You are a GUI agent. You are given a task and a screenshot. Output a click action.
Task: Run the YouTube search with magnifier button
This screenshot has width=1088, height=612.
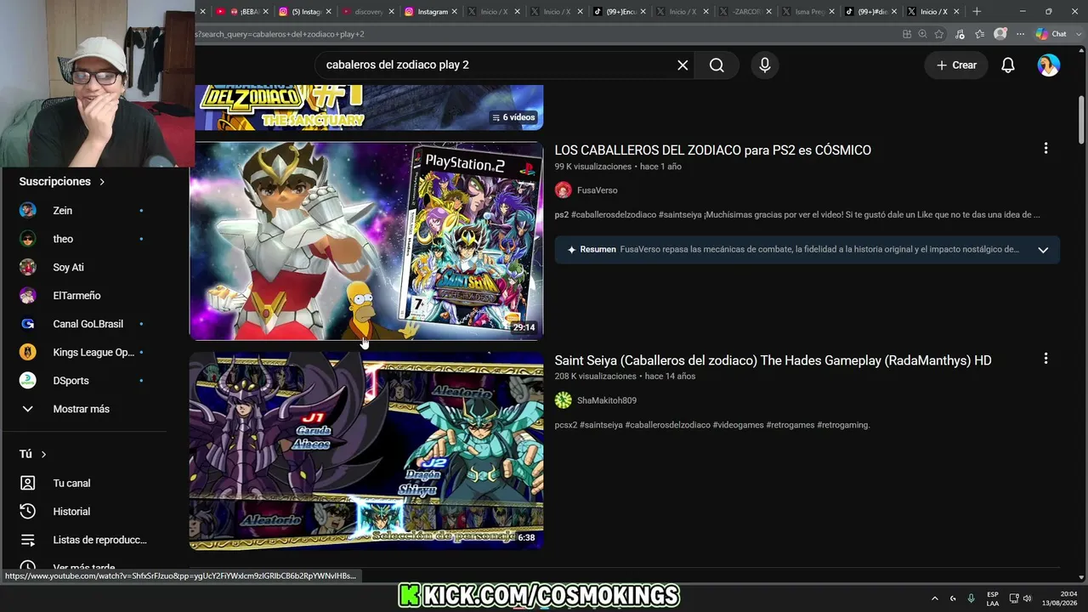(x=717, y=65)
